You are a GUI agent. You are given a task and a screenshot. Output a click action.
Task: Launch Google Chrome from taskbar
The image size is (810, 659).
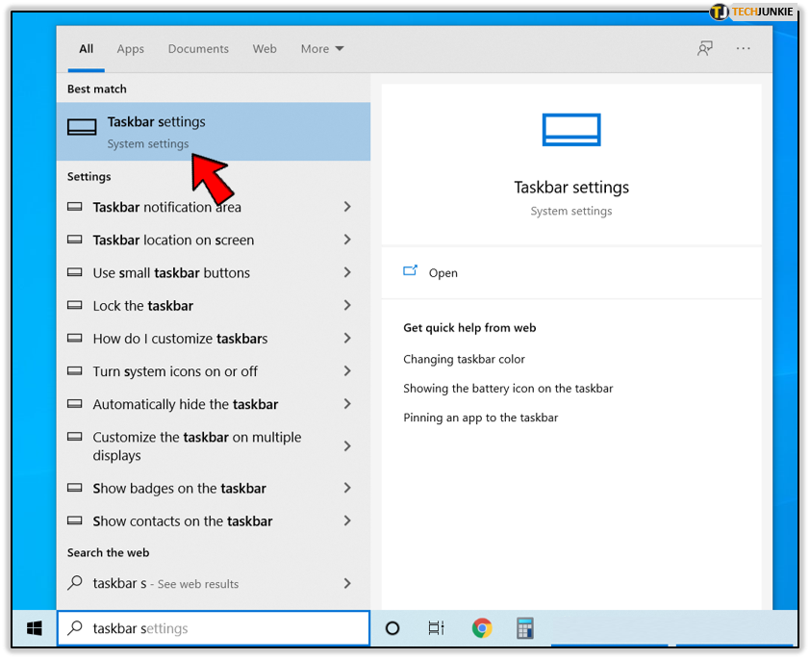(x=482, y=628)
